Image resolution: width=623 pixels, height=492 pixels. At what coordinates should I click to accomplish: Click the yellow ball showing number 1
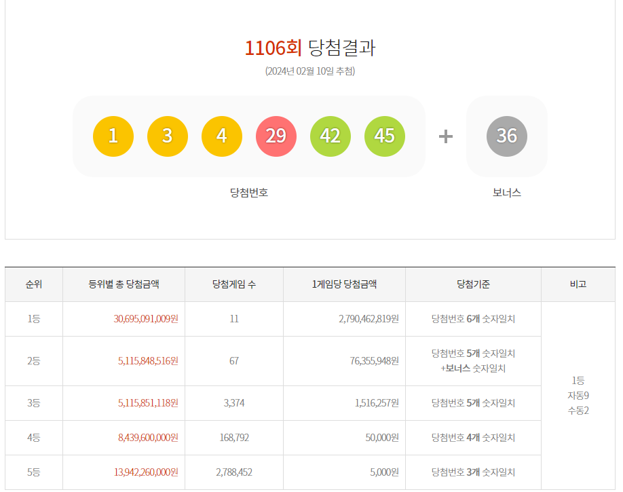pyautogui.click(x=113, y=136)
